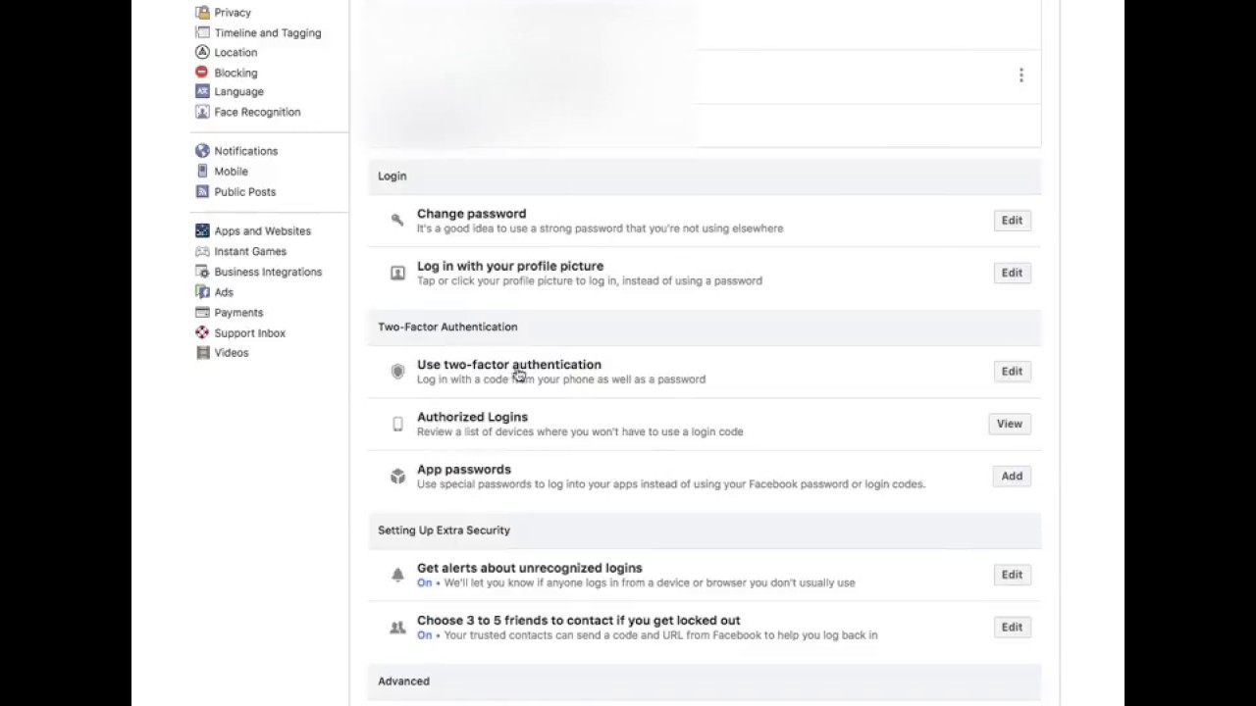The image size is (1256, 706).
Task: Edit Log in with your profile picture
Action: [x=1012, y=273]
